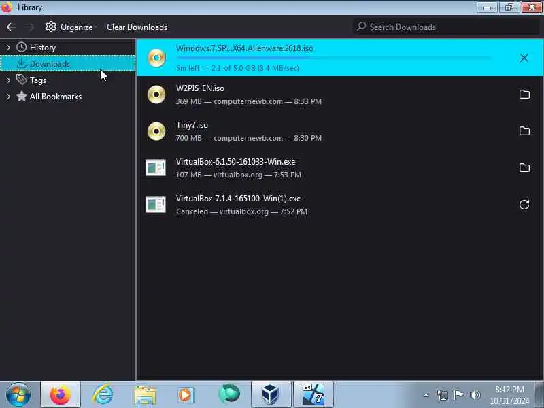Click the Canceled status text for VirtualBox-7.1.4

[192, 211]
